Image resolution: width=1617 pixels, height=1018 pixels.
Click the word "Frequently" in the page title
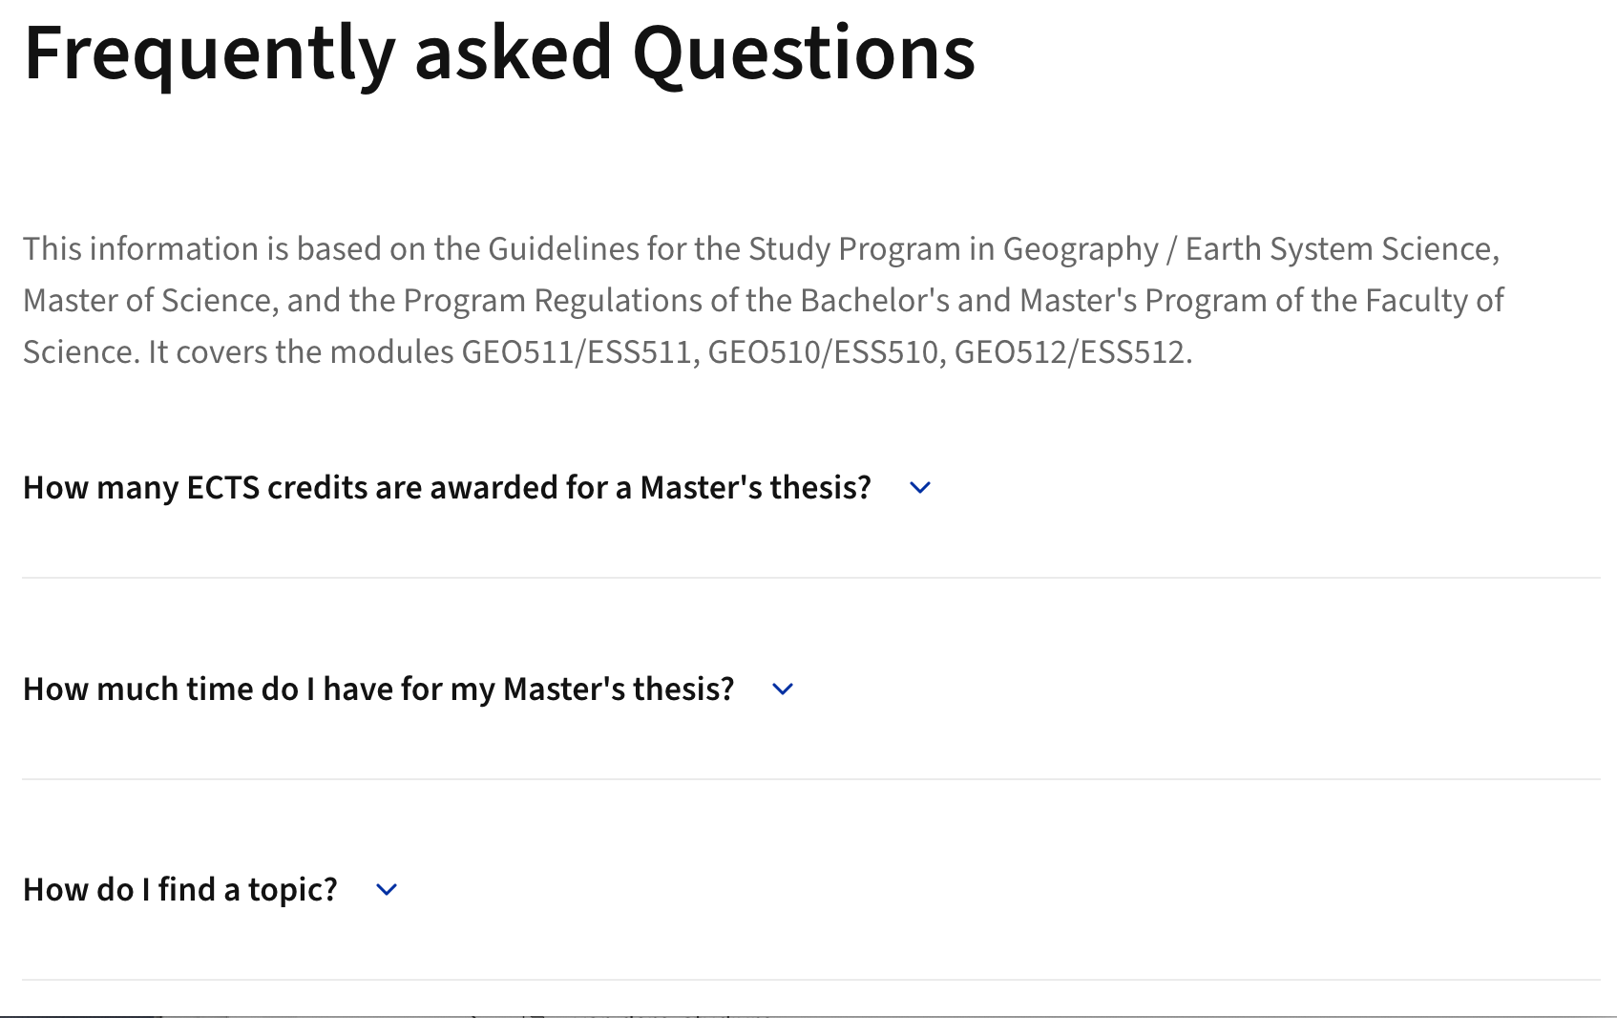[x=209, y=53]
